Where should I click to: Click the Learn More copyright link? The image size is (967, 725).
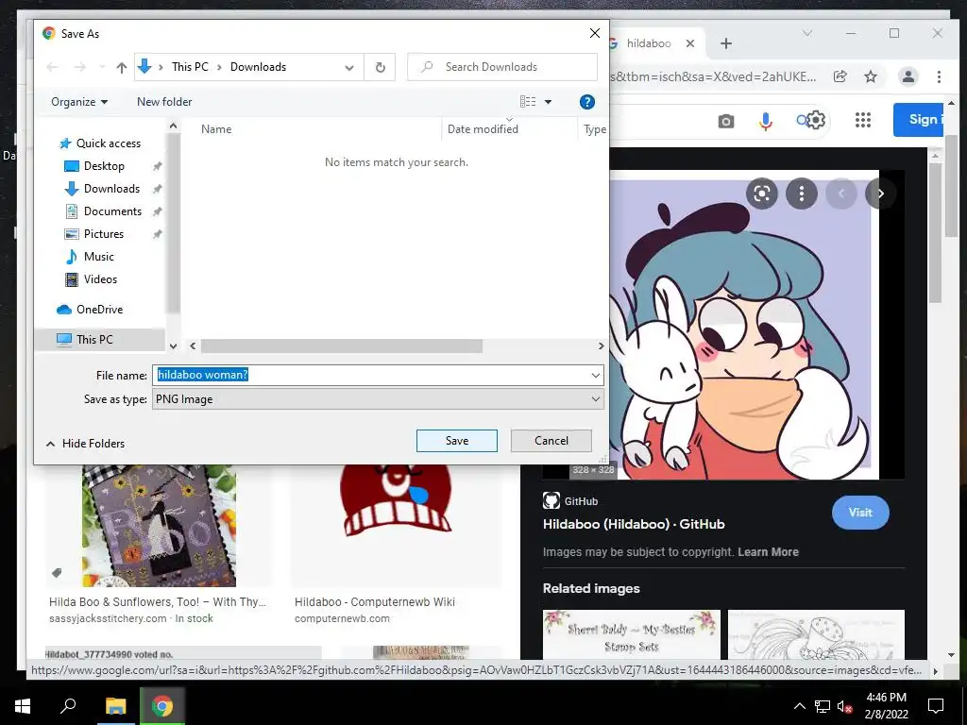click(x=768, y=551)
